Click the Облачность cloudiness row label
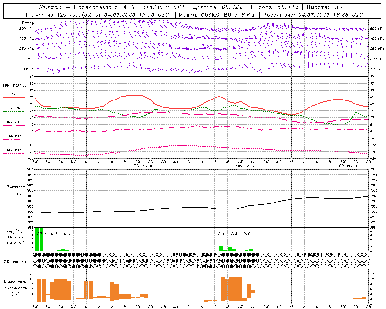The height and width of the screenshot is (309, 386). 15,262
